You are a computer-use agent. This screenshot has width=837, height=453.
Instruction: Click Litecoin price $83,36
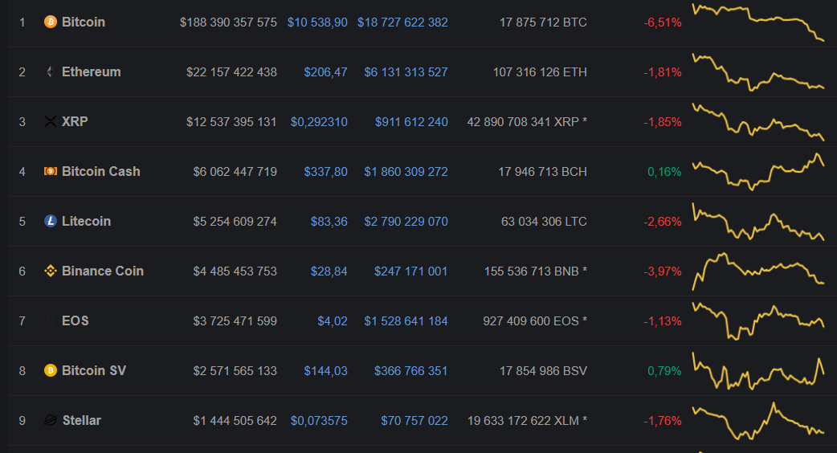329,221
